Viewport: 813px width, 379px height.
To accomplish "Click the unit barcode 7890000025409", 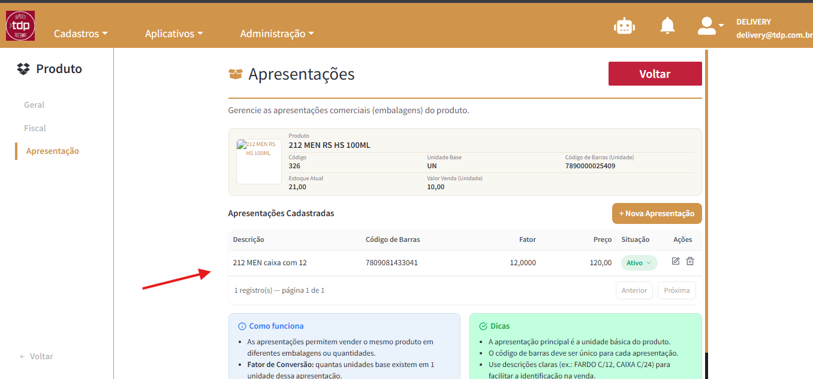I will [x=590, y=166].
